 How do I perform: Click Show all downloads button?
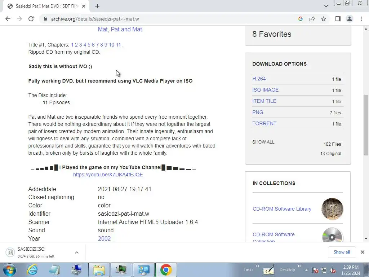pyautogui.click(x=342, y=252)
